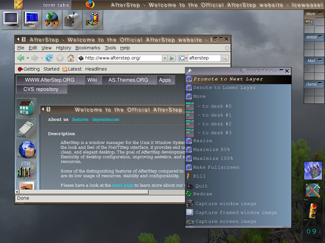This screenshot has width=325, height=243.
Task: Open the docs books icon
Action: click(x=26, y=170)
